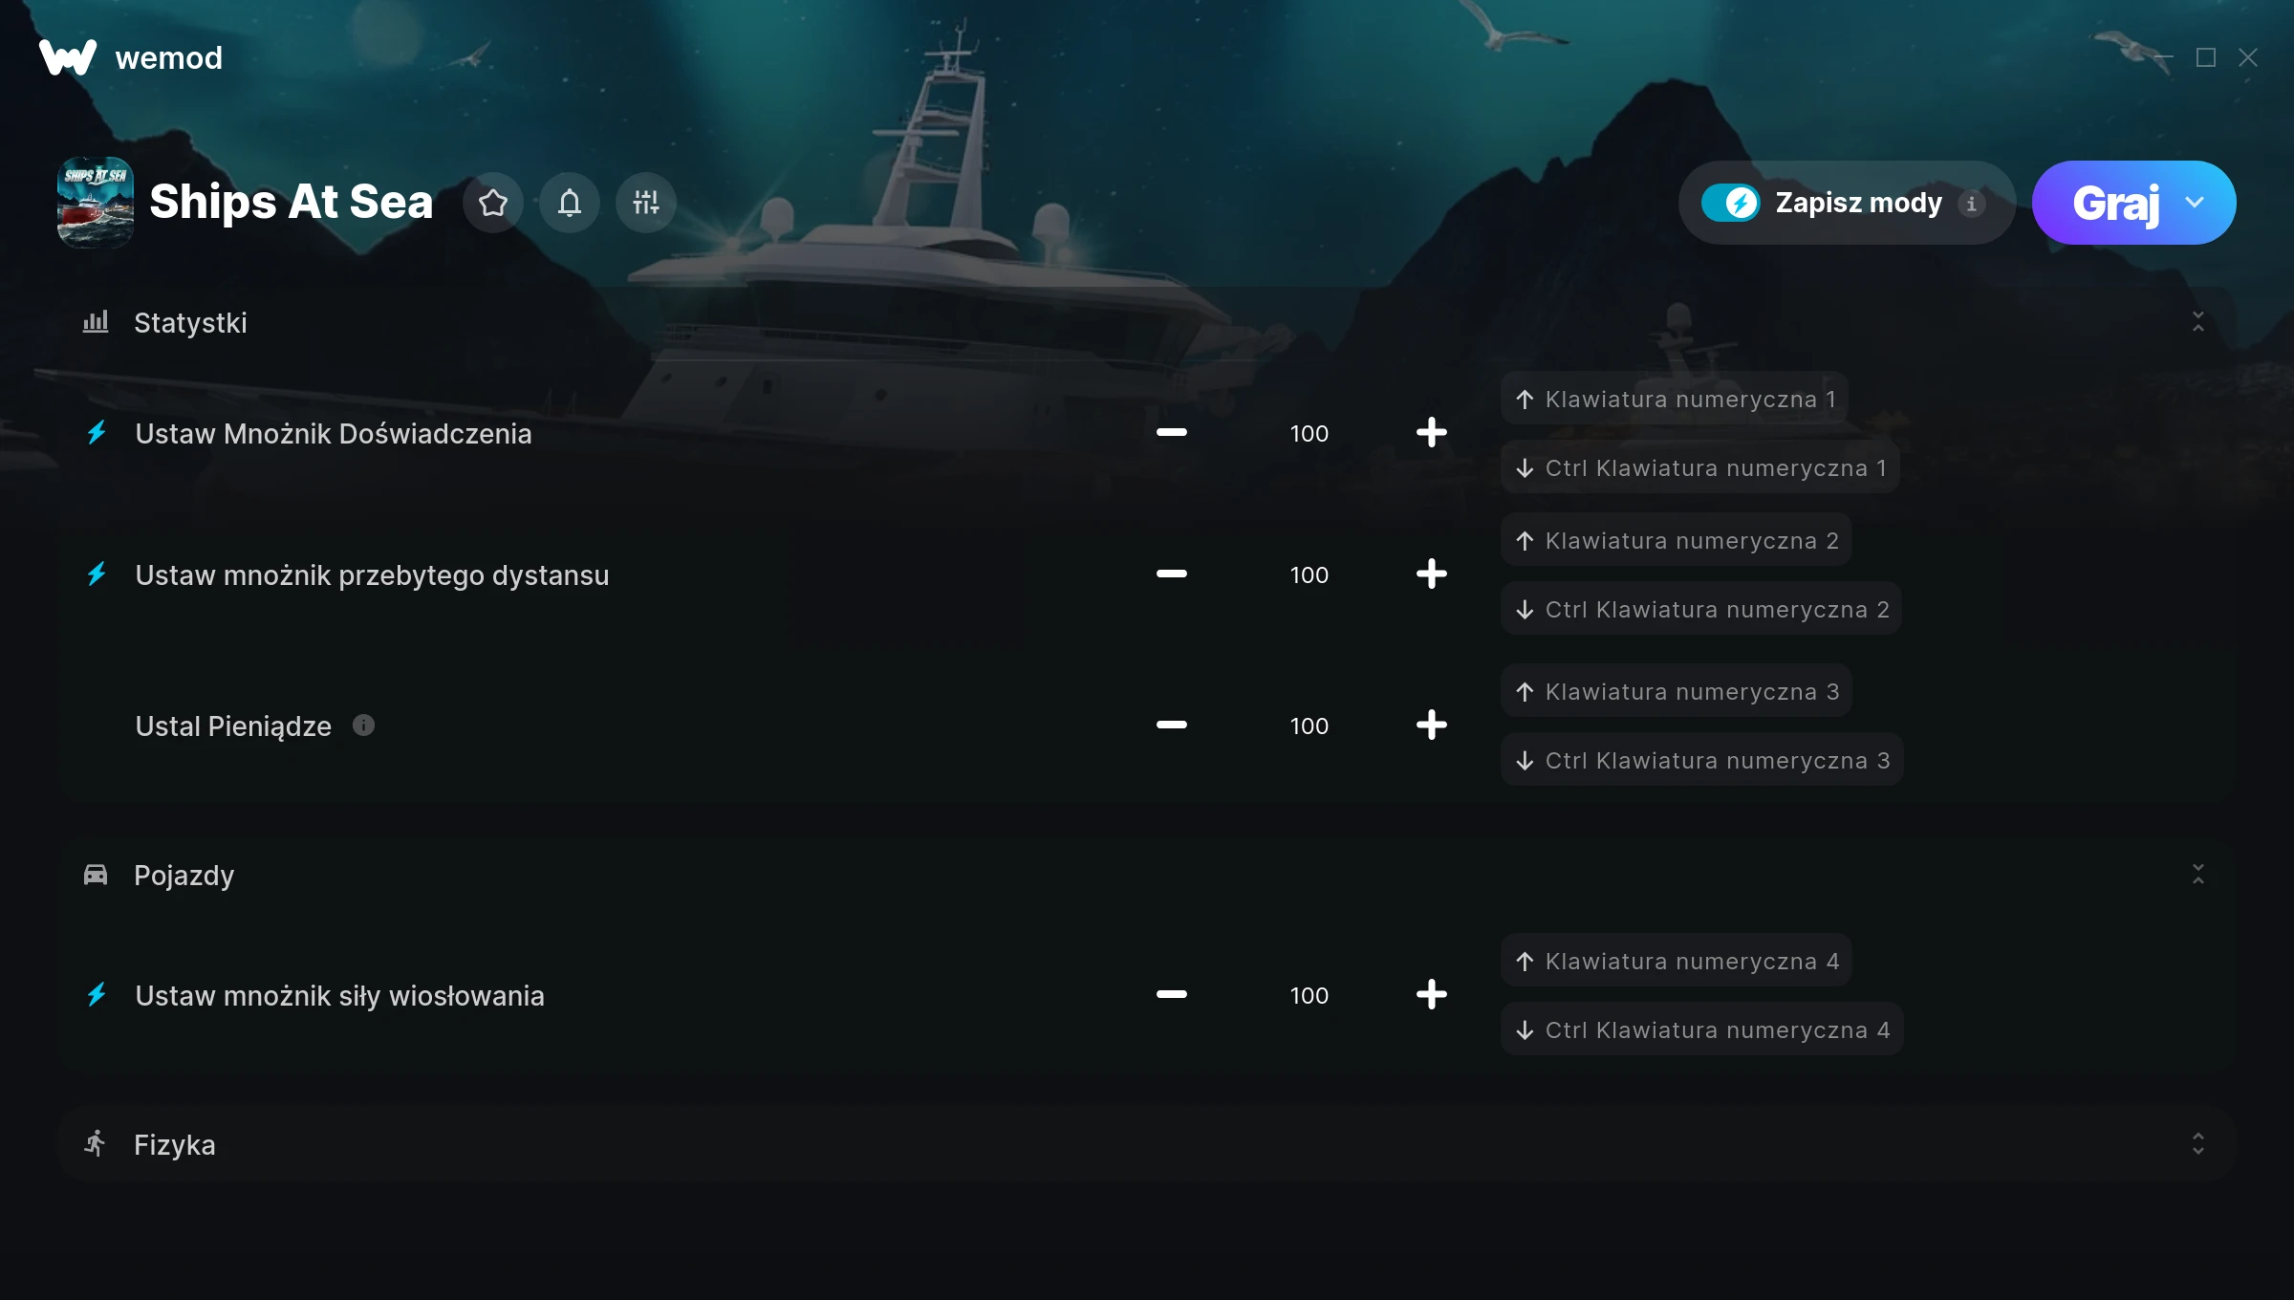Collapse the Pojazdy section
This screenshot has height=1300, width=2294.
click(x=2198, y=875)
